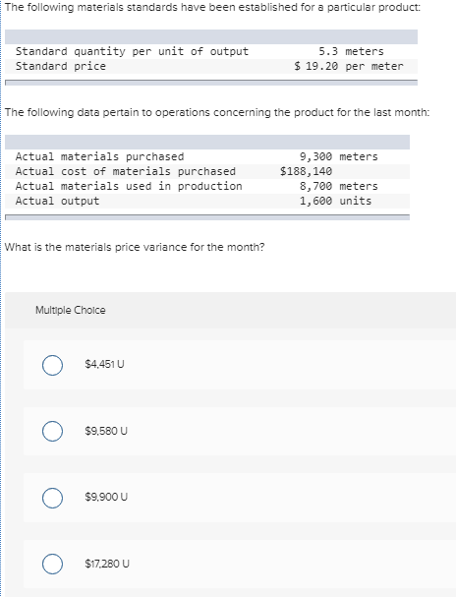
Task: Click the 9,300 meters value
Action: pyautogui.click(x=338, y=156)
